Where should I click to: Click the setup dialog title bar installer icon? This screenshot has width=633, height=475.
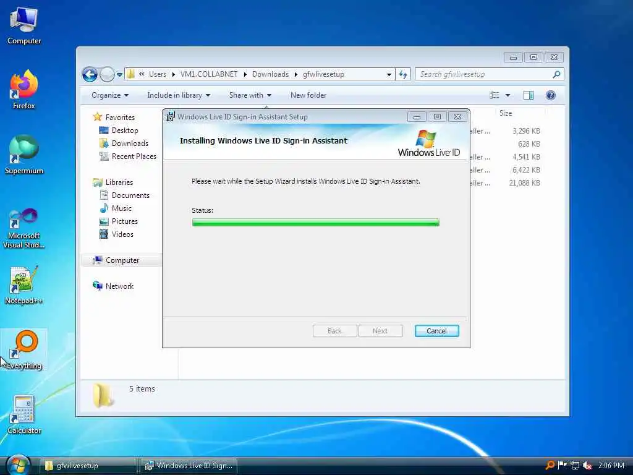171,116
